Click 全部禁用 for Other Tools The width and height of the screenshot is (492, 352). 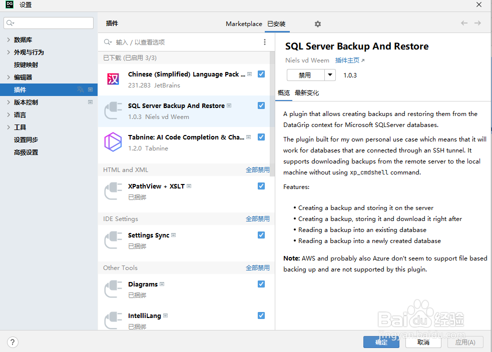[258, 267]
